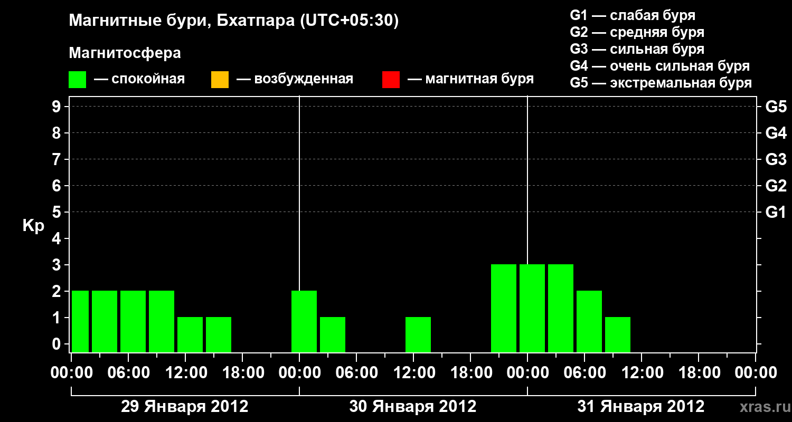Click the G3 — сильная буря legend line
This screenshot has width=792, height=422.
tap(637, 49)
